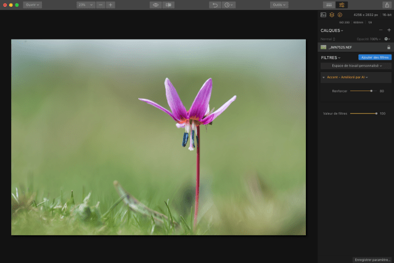Toggle the quick preview eye icon
The height and width of the screenshot is (263, 394).
155,5
